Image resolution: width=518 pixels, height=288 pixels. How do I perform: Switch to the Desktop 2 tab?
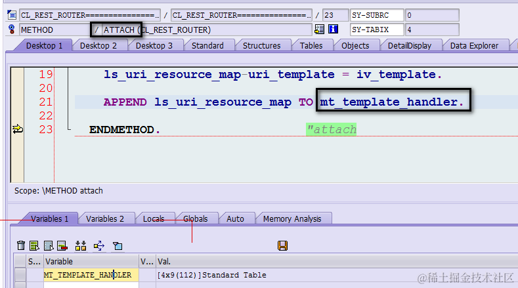(x=98, y=45)
